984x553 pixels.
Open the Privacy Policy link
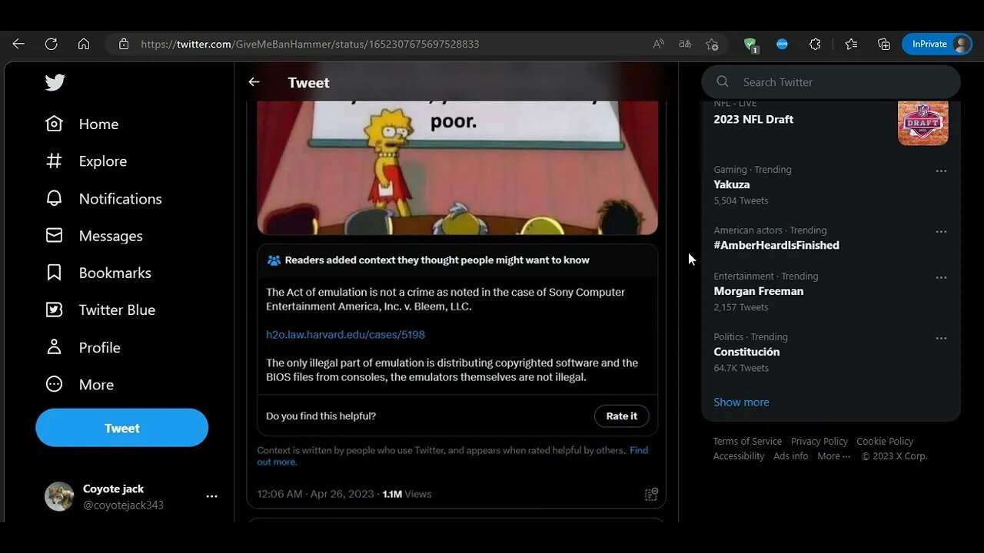819,441
